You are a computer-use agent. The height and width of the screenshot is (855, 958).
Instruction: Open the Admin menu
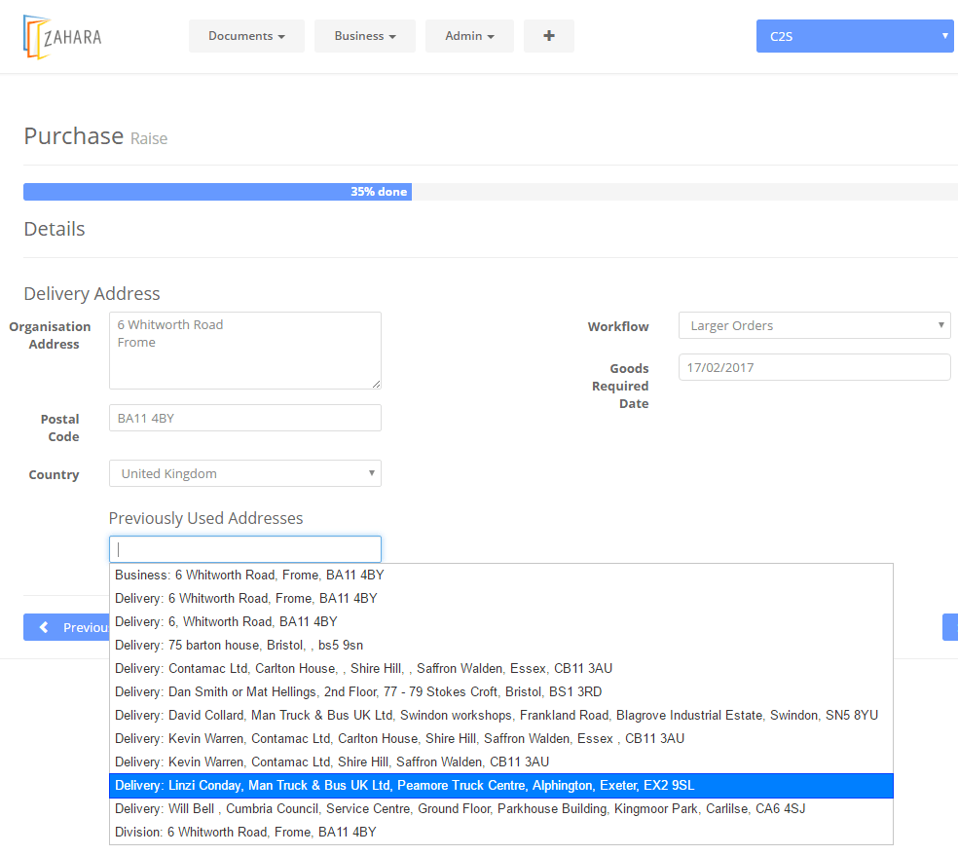(x=469, y=36)
